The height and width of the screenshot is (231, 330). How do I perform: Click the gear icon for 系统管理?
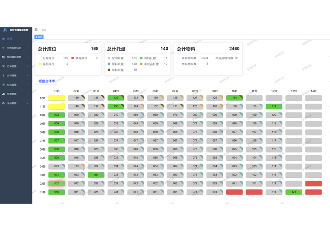coord(3,103)
